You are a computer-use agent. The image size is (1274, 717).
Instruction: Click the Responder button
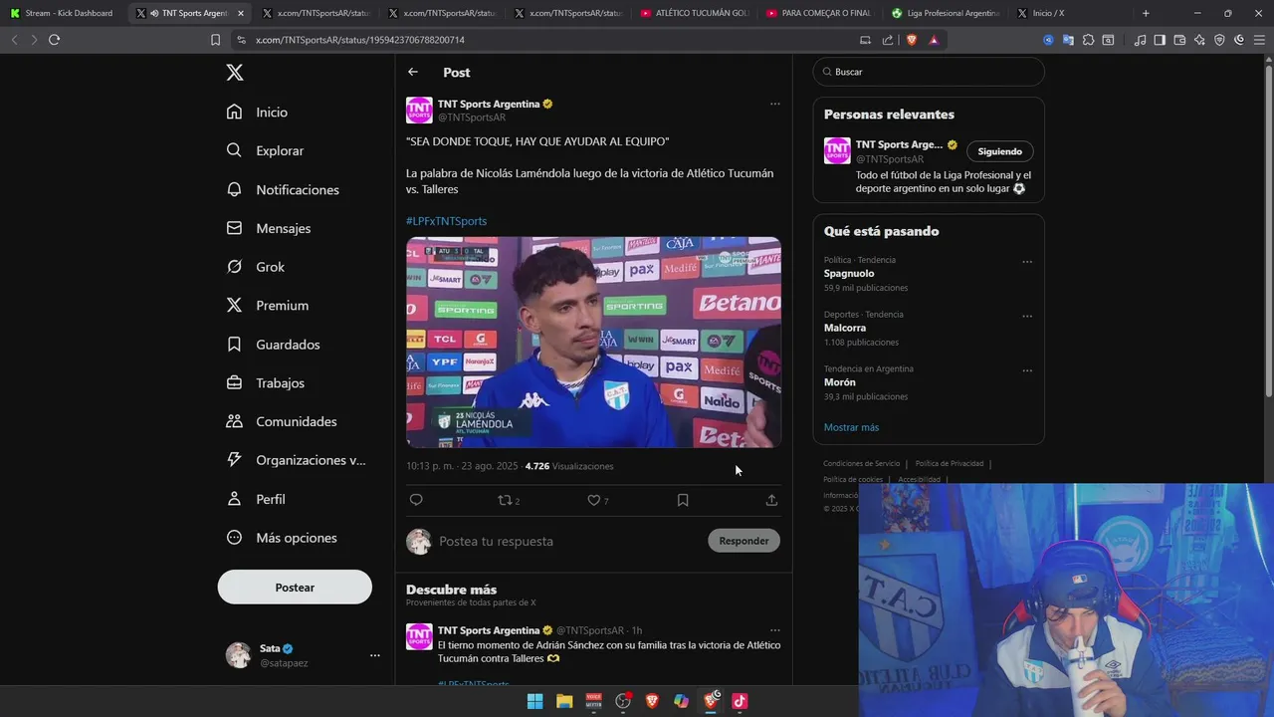[x=743, y=541]
